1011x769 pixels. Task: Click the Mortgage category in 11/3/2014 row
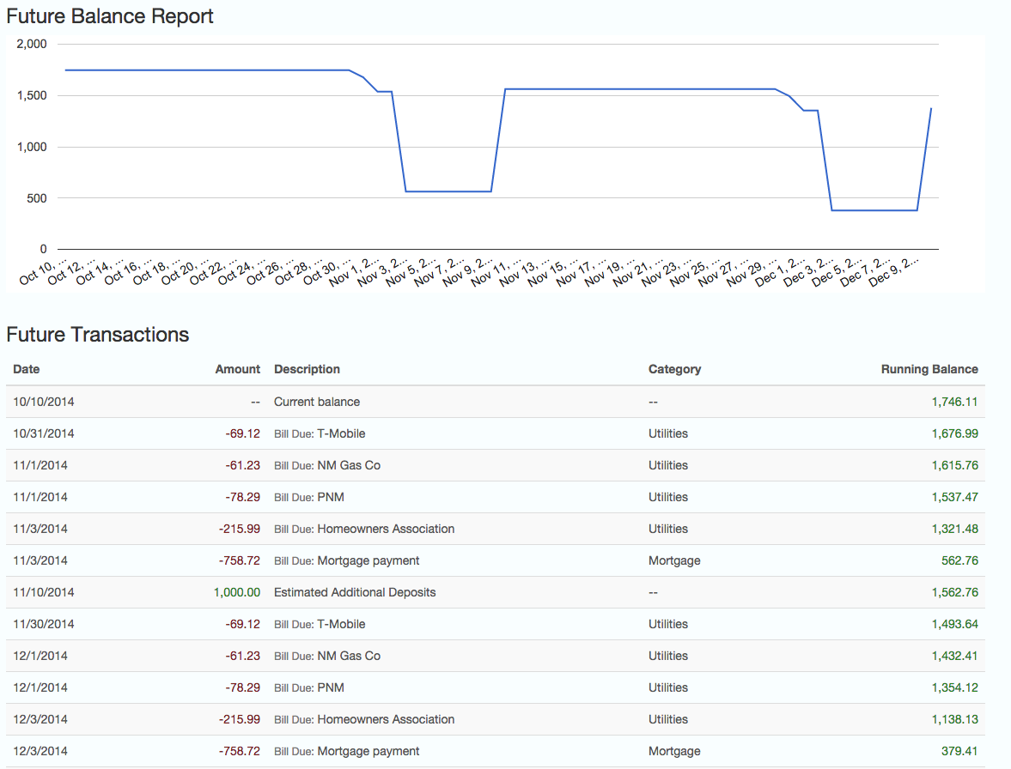(674, 560)
